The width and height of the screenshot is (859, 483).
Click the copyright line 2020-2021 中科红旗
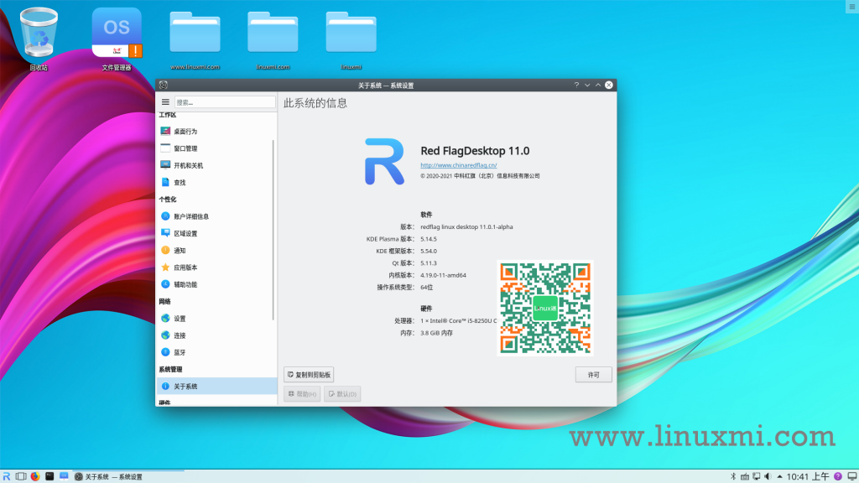pyautogui.click(x=480, y=176)
